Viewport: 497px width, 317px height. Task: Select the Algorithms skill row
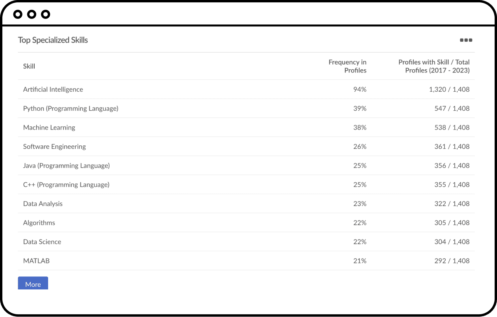(x=246, y=222)
